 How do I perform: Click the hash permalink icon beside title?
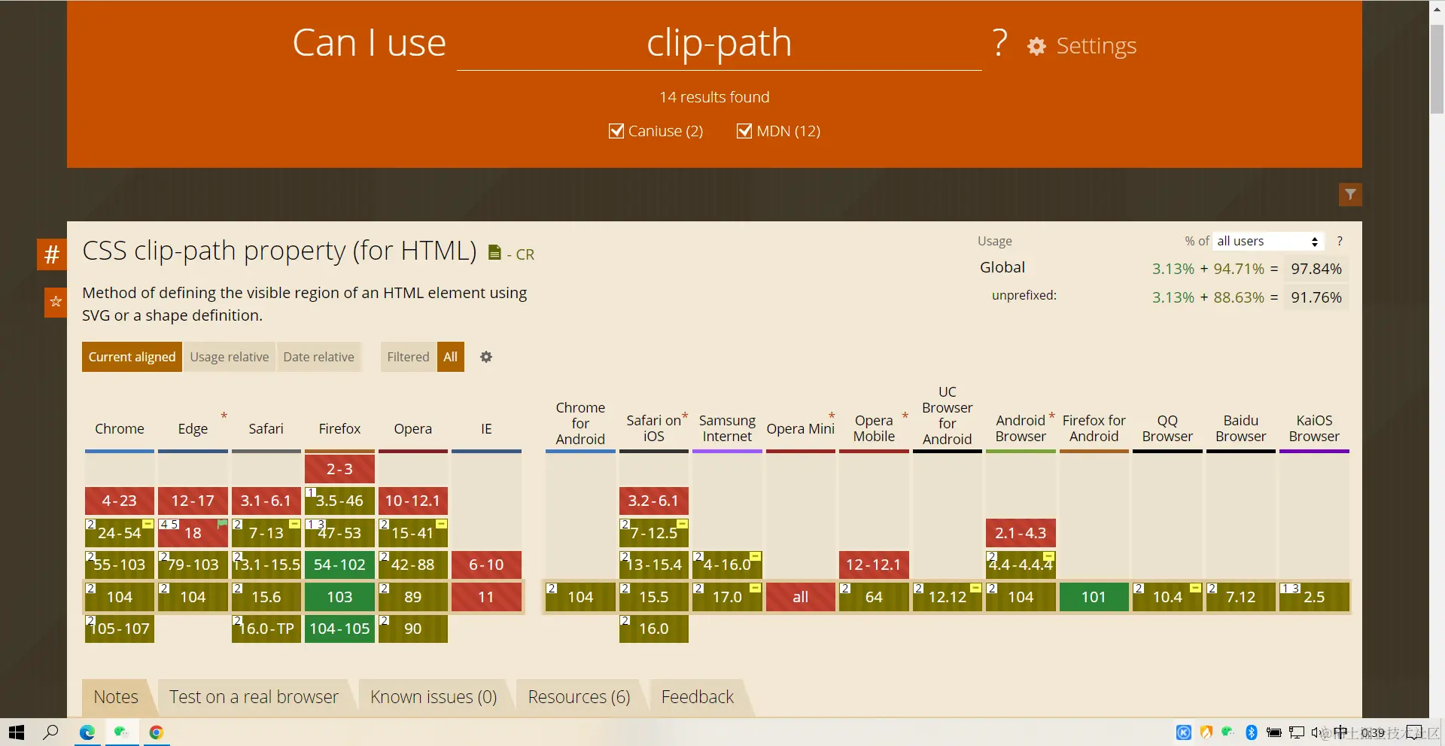[x=51, y=254]
